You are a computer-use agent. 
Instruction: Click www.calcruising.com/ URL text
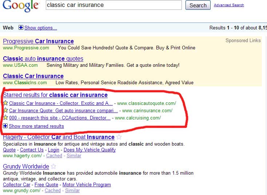coord(138,118)
